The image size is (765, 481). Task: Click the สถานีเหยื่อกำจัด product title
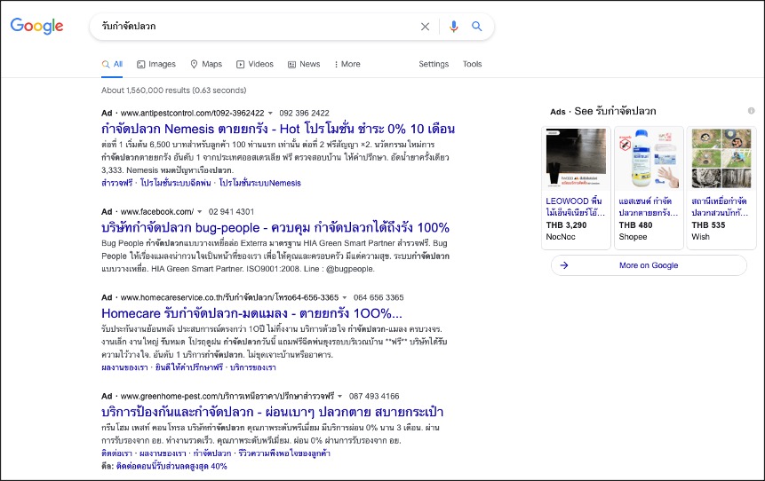pos(720,207)
